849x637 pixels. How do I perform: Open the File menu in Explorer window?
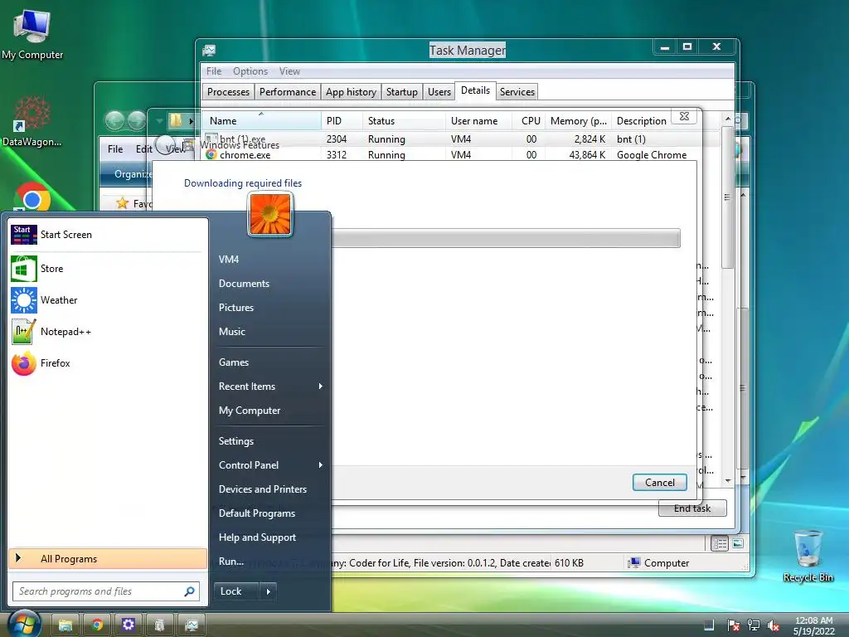click(x=115, y=149)
